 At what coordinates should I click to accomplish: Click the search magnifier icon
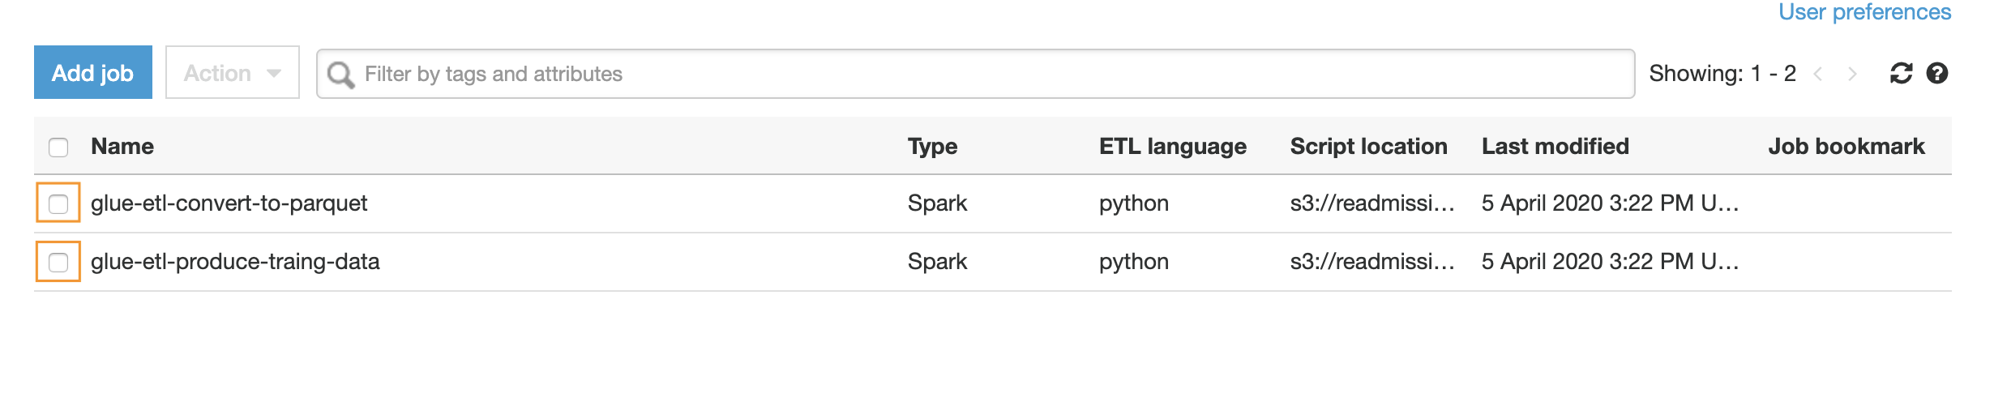click(x=340, y=75)
